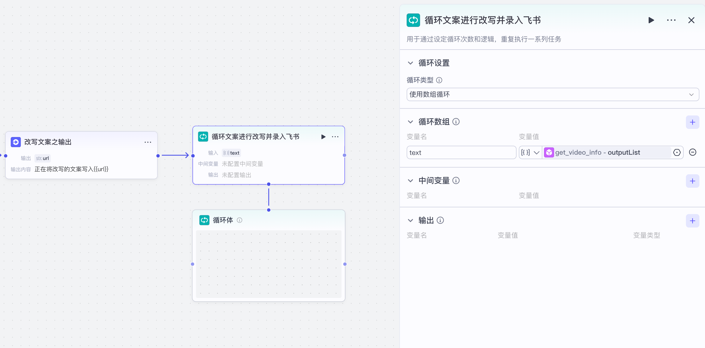Run the loop node on canvas
The image size is (705, 348).
coord(323,137)
